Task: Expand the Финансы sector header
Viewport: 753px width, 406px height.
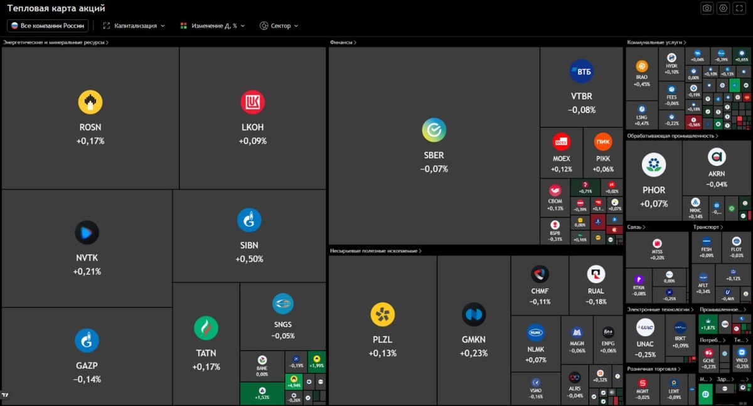Action: click(x=343, y=43)
